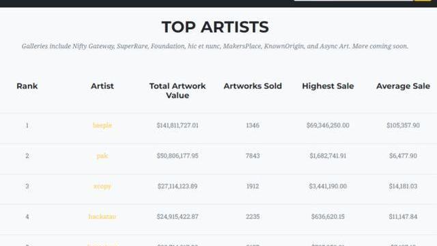The height and width of the screenshot is (246, 437).
Task: Sort by Average Sale column header
Action: [403, 86]
